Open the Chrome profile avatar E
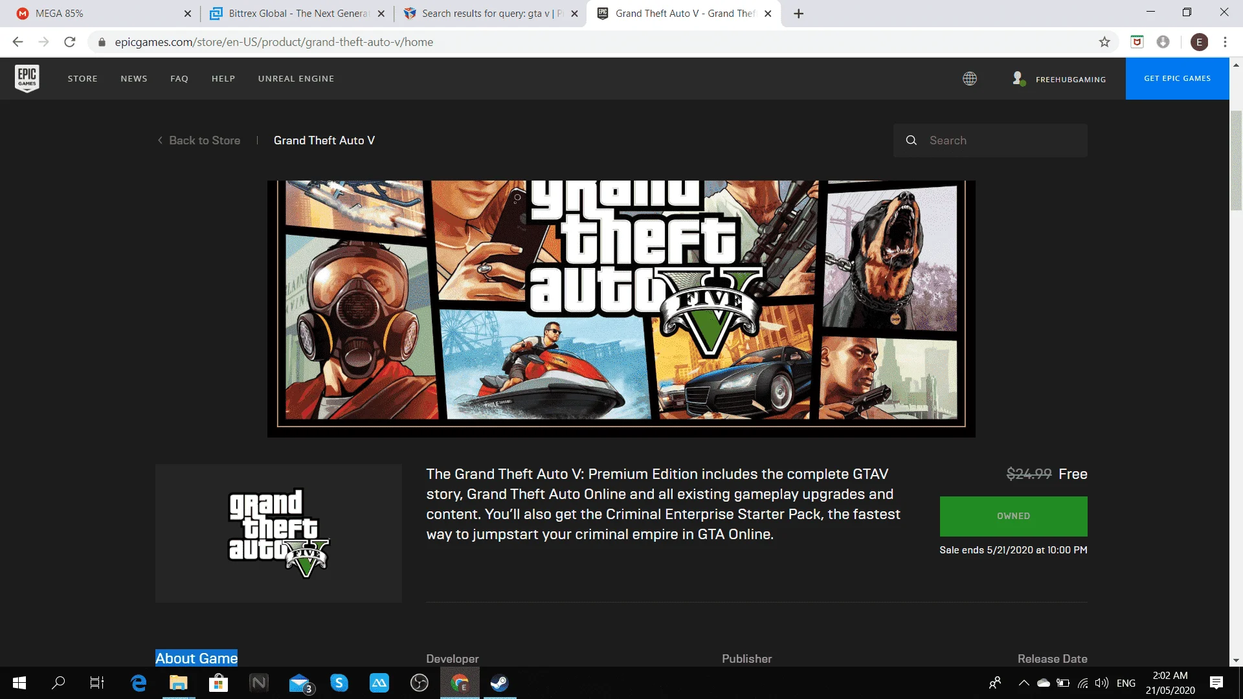The height and width of the screenshot is (699, 1243). tap(1199, 42)
